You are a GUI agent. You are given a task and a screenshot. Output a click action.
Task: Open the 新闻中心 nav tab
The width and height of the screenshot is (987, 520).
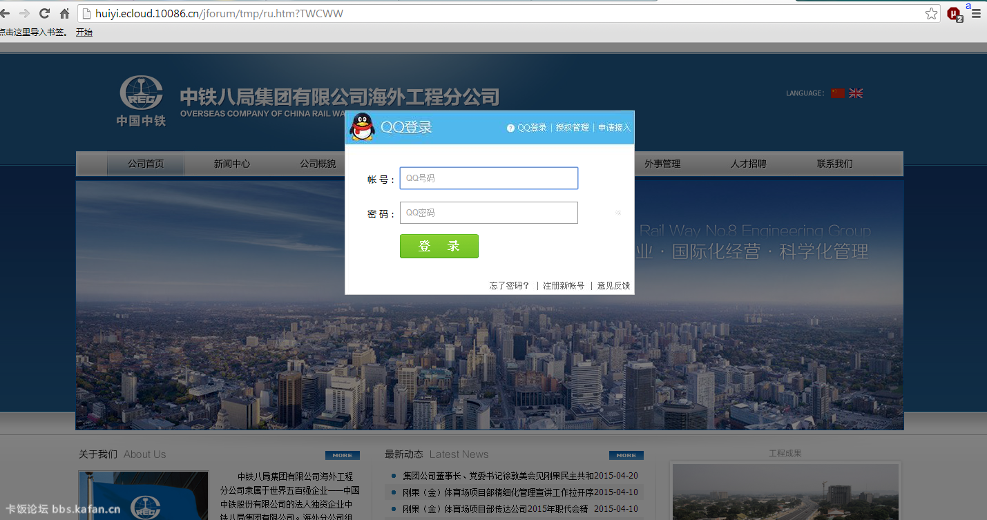click(232, 164)
